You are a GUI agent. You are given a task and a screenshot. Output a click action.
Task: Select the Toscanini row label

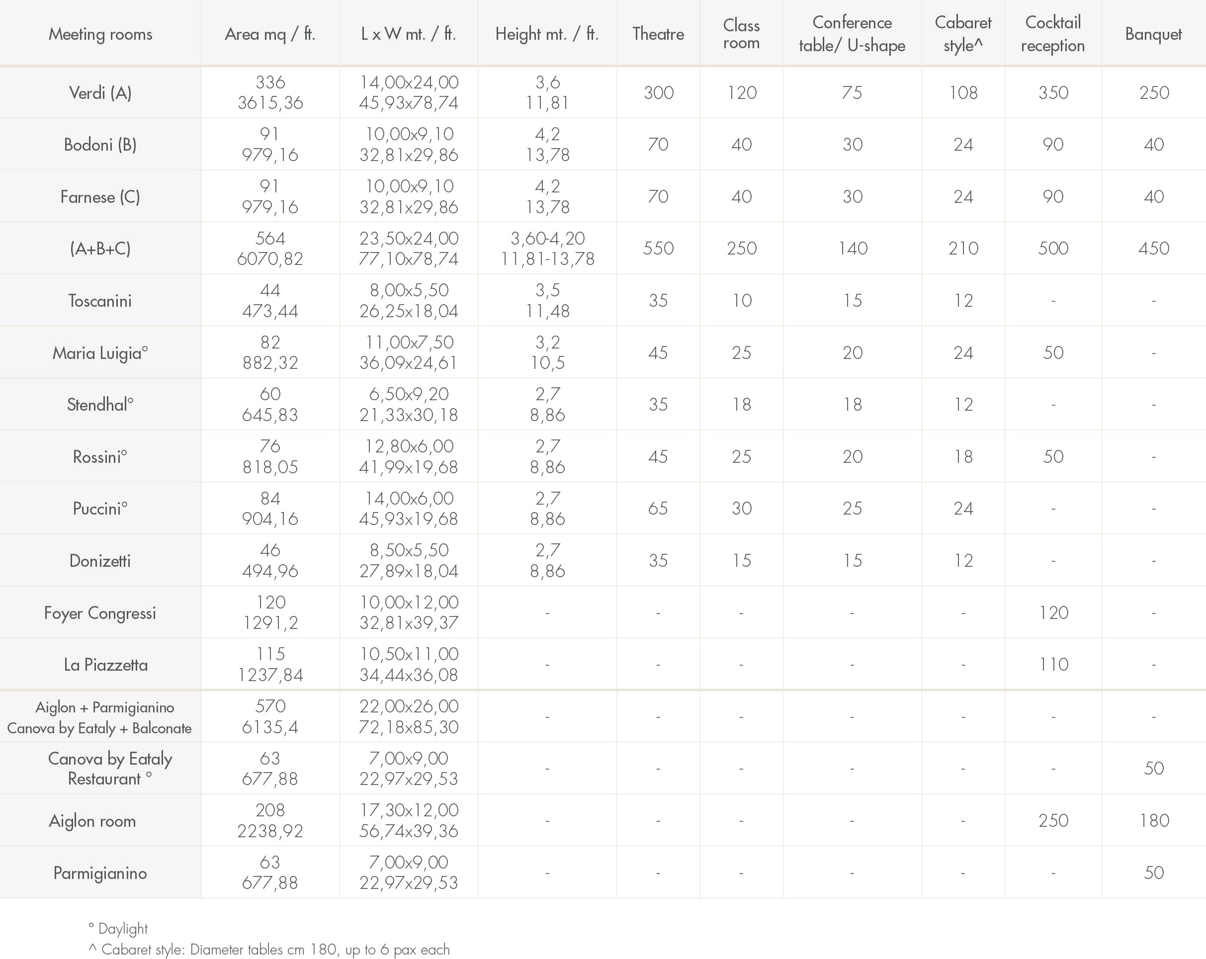coord(100,300)
